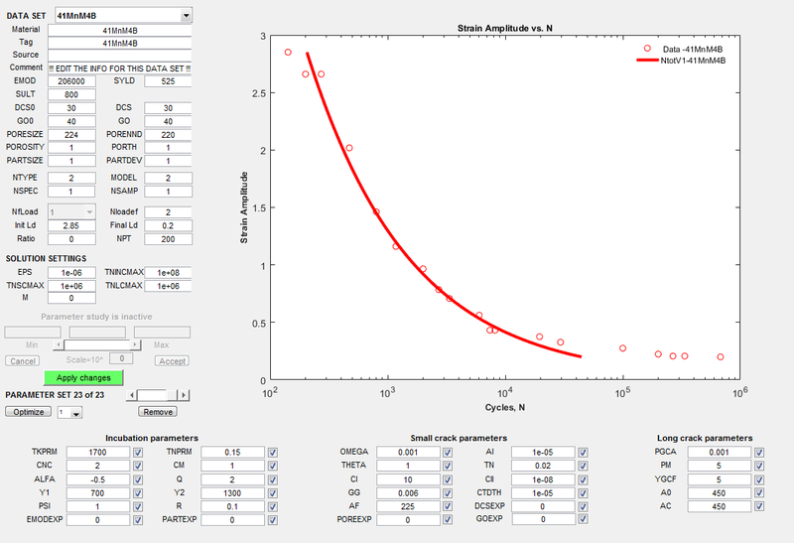
Task: Click the green Apply changes button
Action: point(83,378)
